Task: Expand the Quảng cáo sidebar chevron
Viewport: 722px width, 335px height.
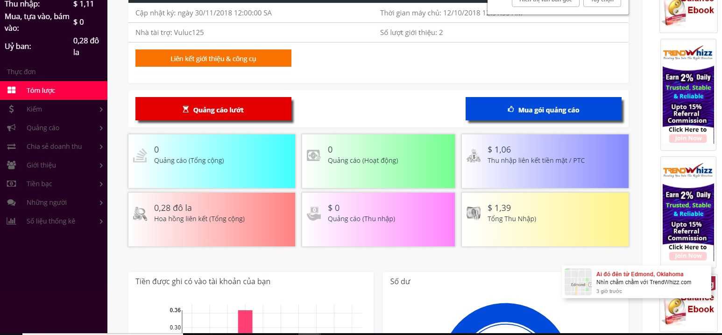Action: [101, 128]
